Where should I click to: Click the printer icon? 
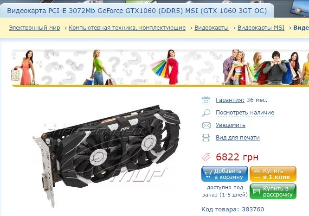click(x=206, y=138)
